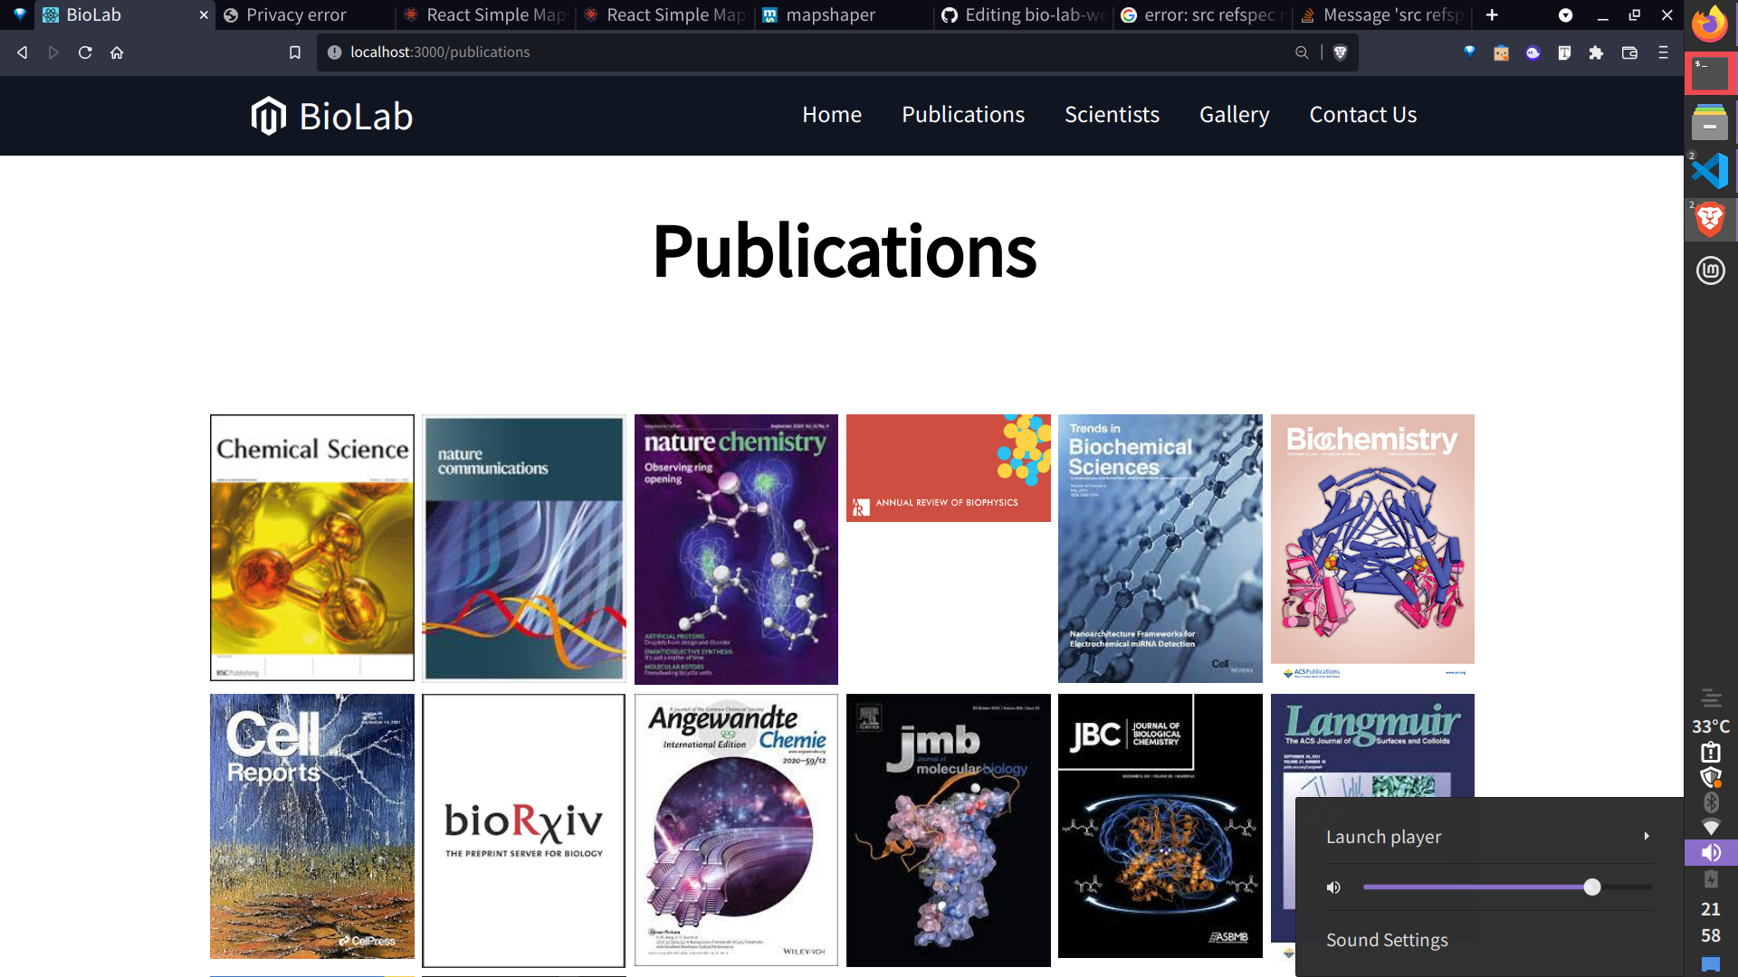This screenshot has height=977, width=1738.
Task: Click the sound volume tray icon
Action: click(x=1710, y=852)
